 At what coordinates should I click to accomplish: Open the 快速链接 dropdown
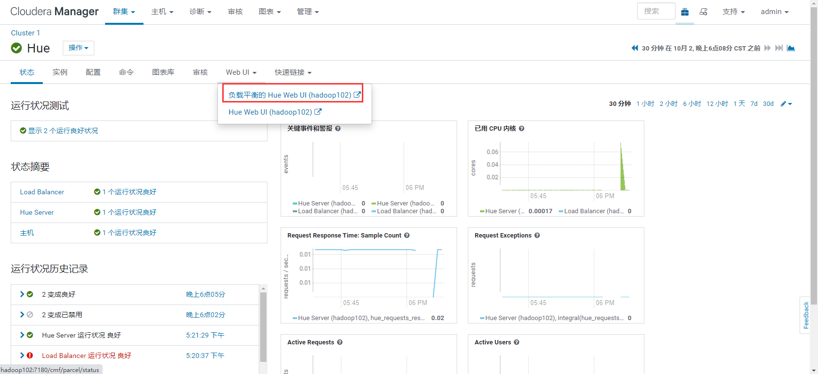pyautogui.click(x=293, y=72)
